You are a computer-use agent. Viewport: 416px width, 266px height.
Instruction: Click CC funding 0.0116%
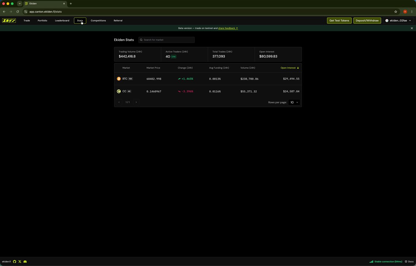215,91
